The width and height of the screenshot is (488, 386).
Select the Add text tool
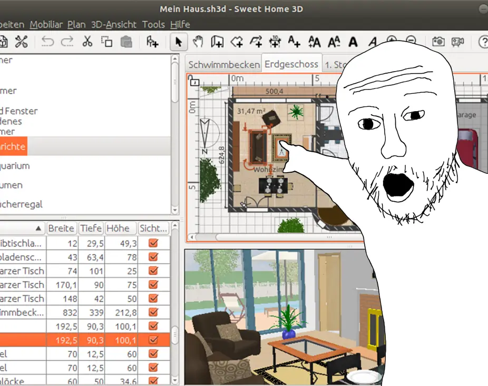coord(294,42)
